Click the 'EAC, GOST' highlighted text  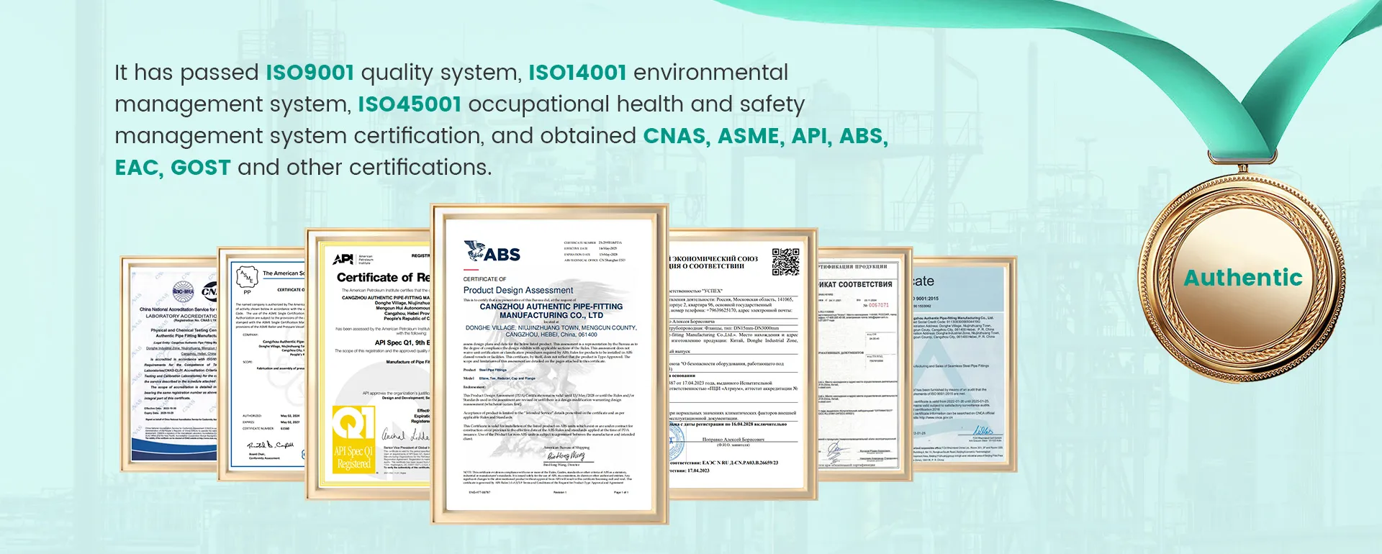point(173,168)
